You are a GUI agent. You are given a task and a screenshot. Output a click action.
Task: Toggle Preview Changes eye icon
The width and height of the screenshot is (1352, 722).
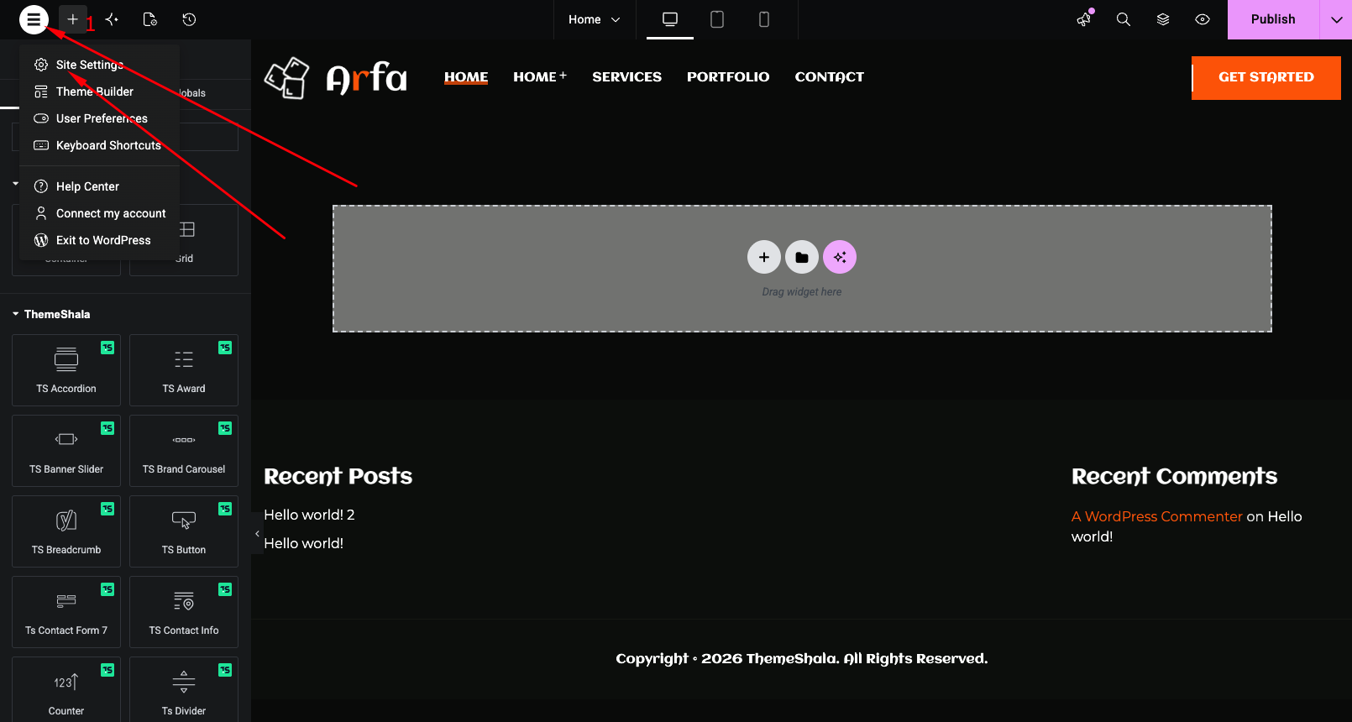click(x=1203, y=19)
